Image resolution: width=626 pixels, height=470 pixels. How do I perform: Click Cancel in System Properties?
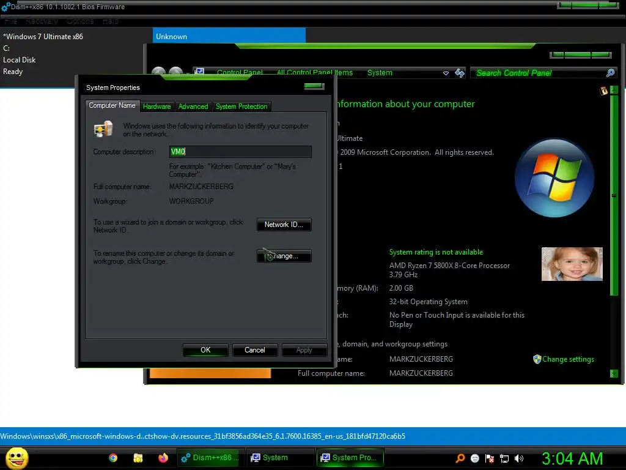click(x=255, y=350)
